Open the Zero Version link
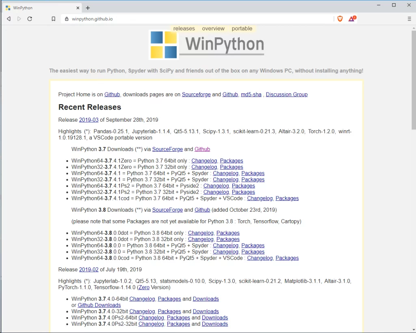 (144, 288)
